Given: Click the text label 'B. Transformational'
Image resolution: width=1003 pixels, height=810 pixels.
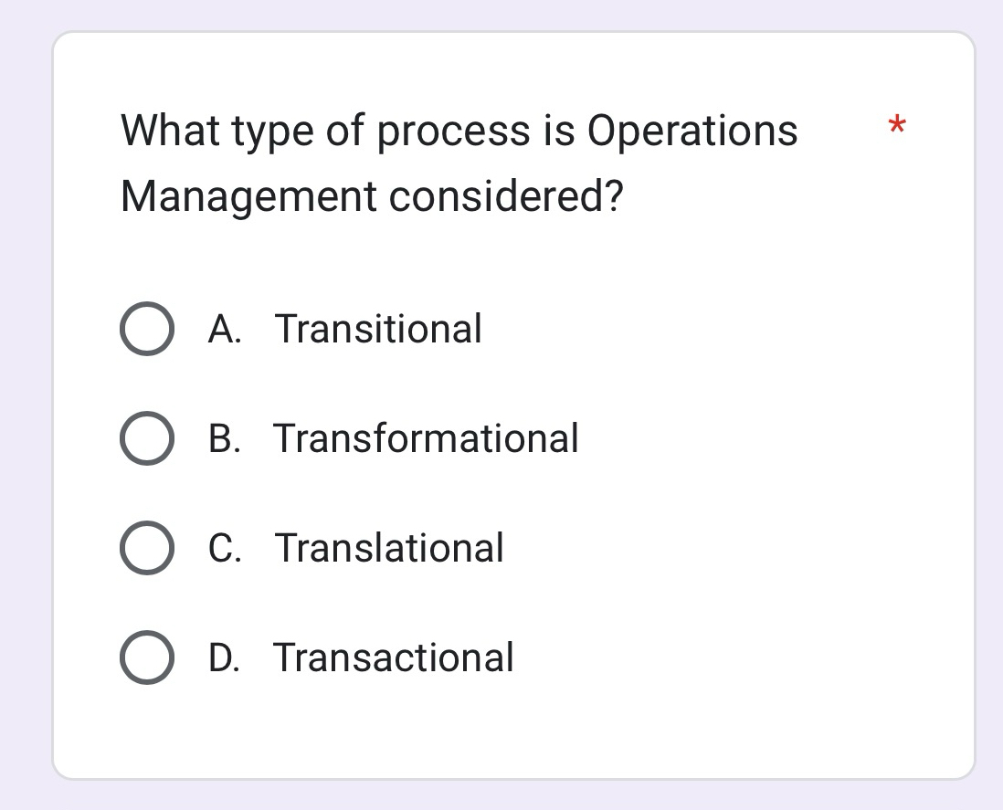Looking at the screenshot, I should click(393, 439).
